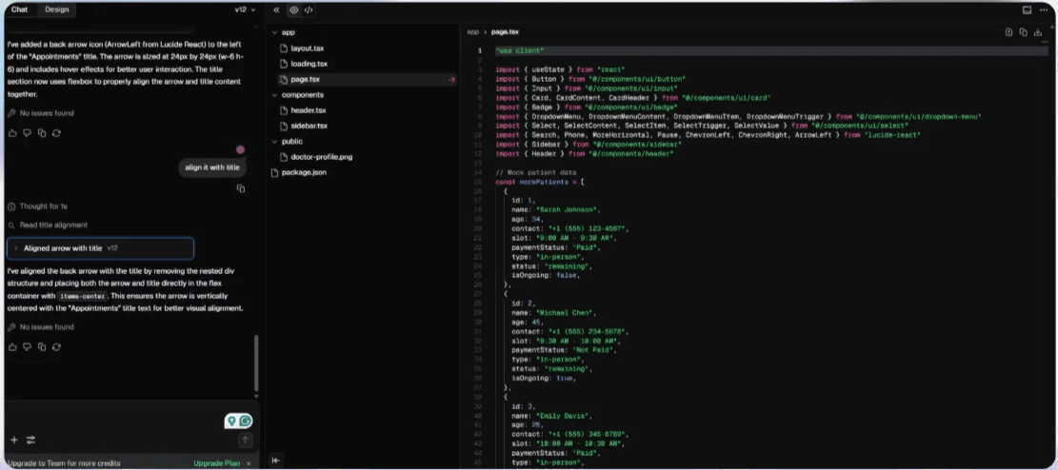Screen dimensions: 1058x470
Task: Click the download code icon in editor header
Action: pyautogui.click(x=1037, y=31)
